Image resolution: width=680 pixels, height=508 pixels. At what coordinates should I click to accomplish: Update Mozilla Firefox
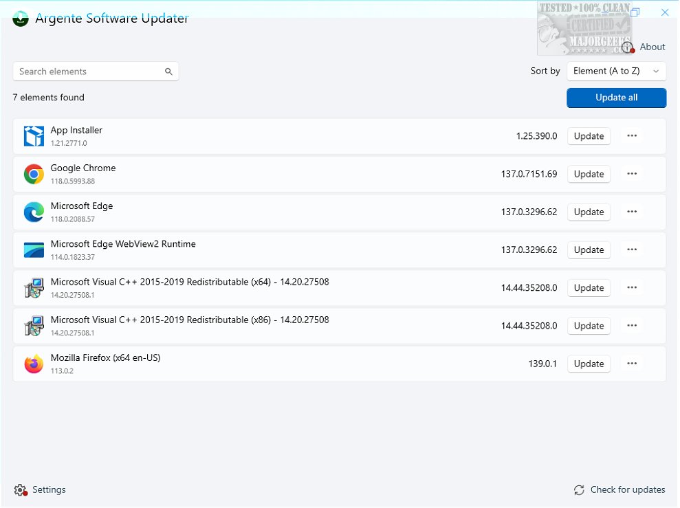[x=589, y=364]
